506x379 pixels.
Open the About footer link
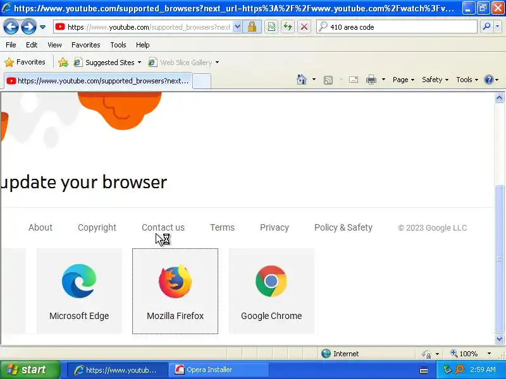pyautogui.click(x=40, y=227)
